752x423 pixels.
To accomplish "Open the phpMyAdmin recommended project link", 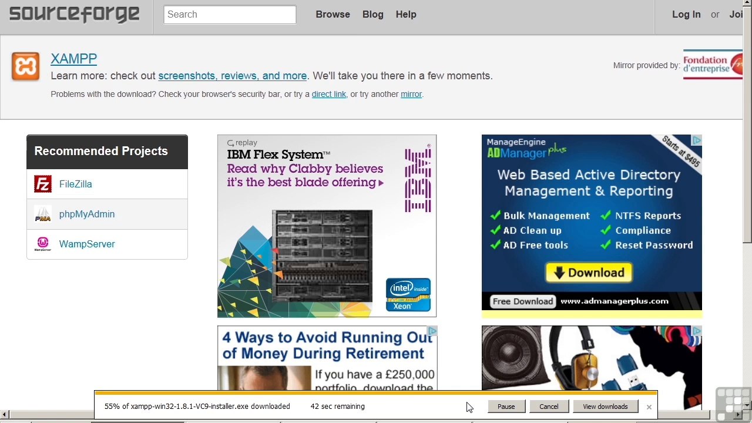I will tap(87, 214).
